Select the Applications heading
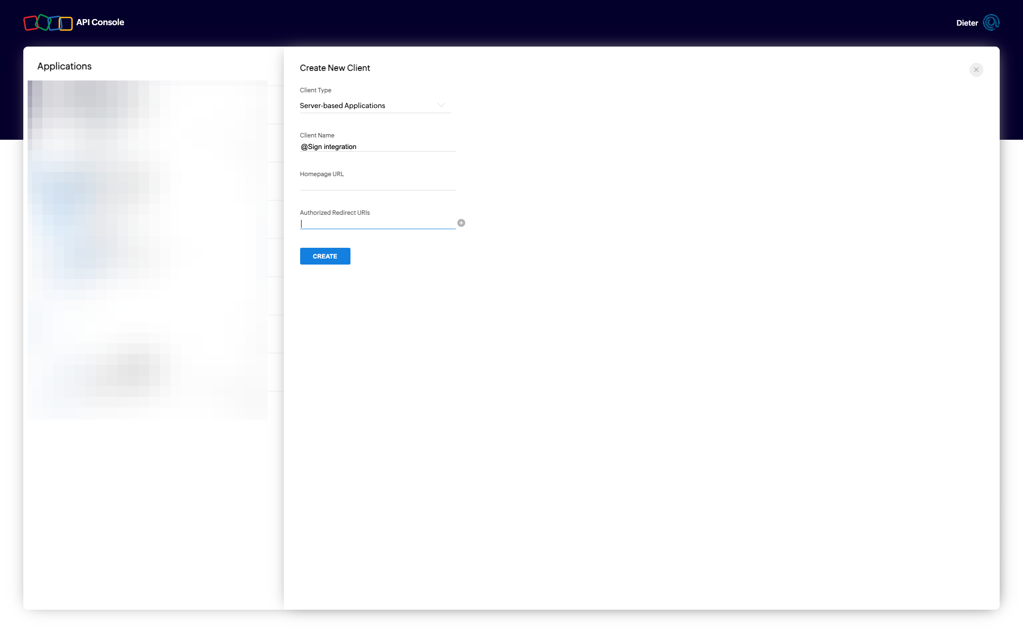The width and height of the screenshot is (1023, 633). click(x=64, y=66)
